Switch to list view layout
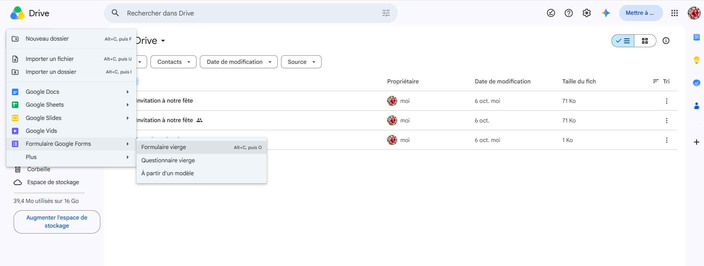 pyautogui.click(x=623, y=41)
